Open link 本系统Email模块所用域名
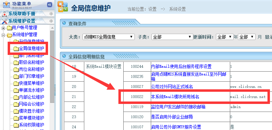This screenshot has width=272, height=130. [x=175, y=97]
